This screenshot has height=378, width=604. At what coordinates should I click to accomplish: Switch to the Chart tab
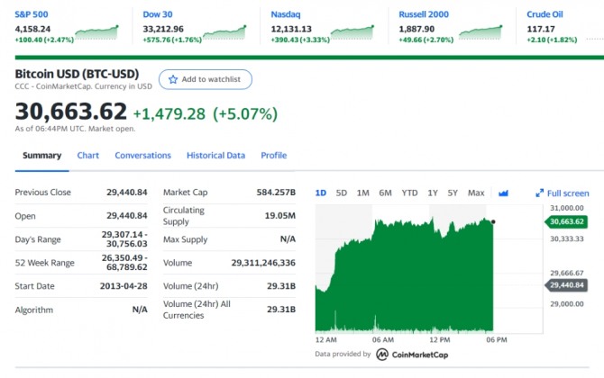point(88,156)
